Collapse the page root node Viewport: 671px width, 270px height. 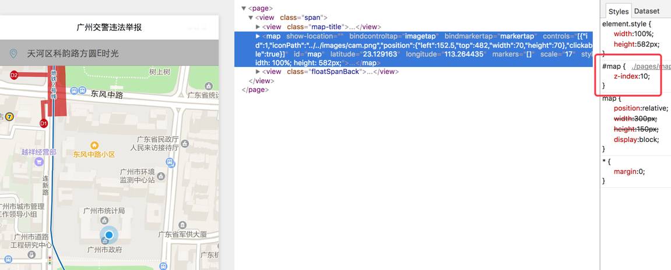point(244,8)
